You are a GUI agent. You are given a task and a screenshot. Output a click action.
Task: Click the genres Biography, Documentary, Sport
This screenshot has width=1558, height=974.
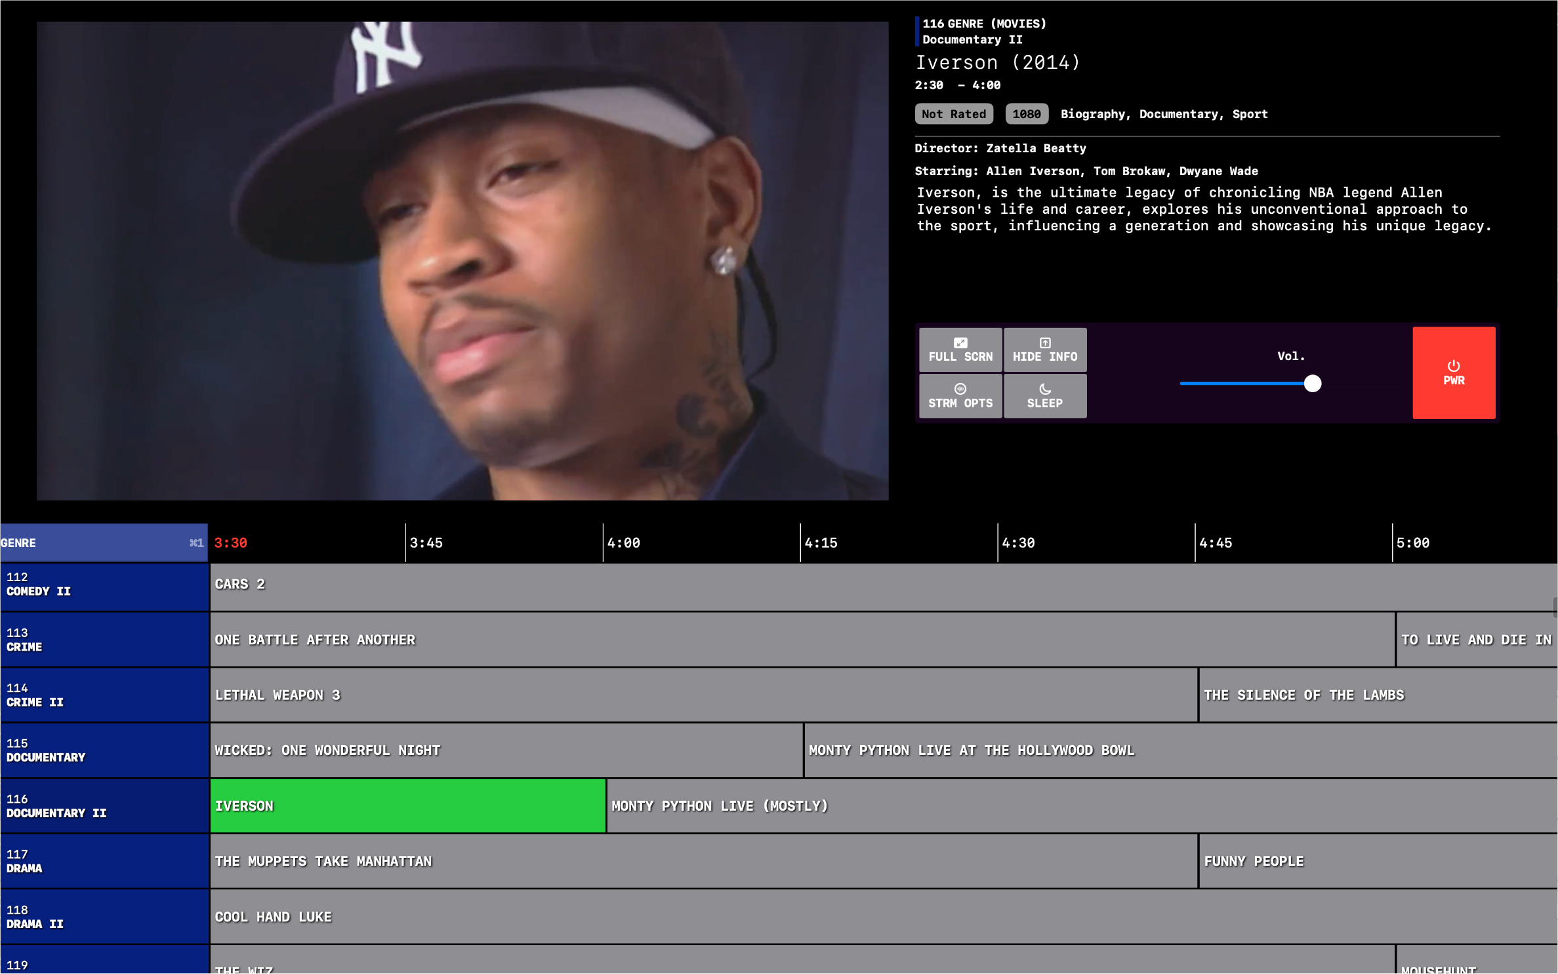(1164, 114)
